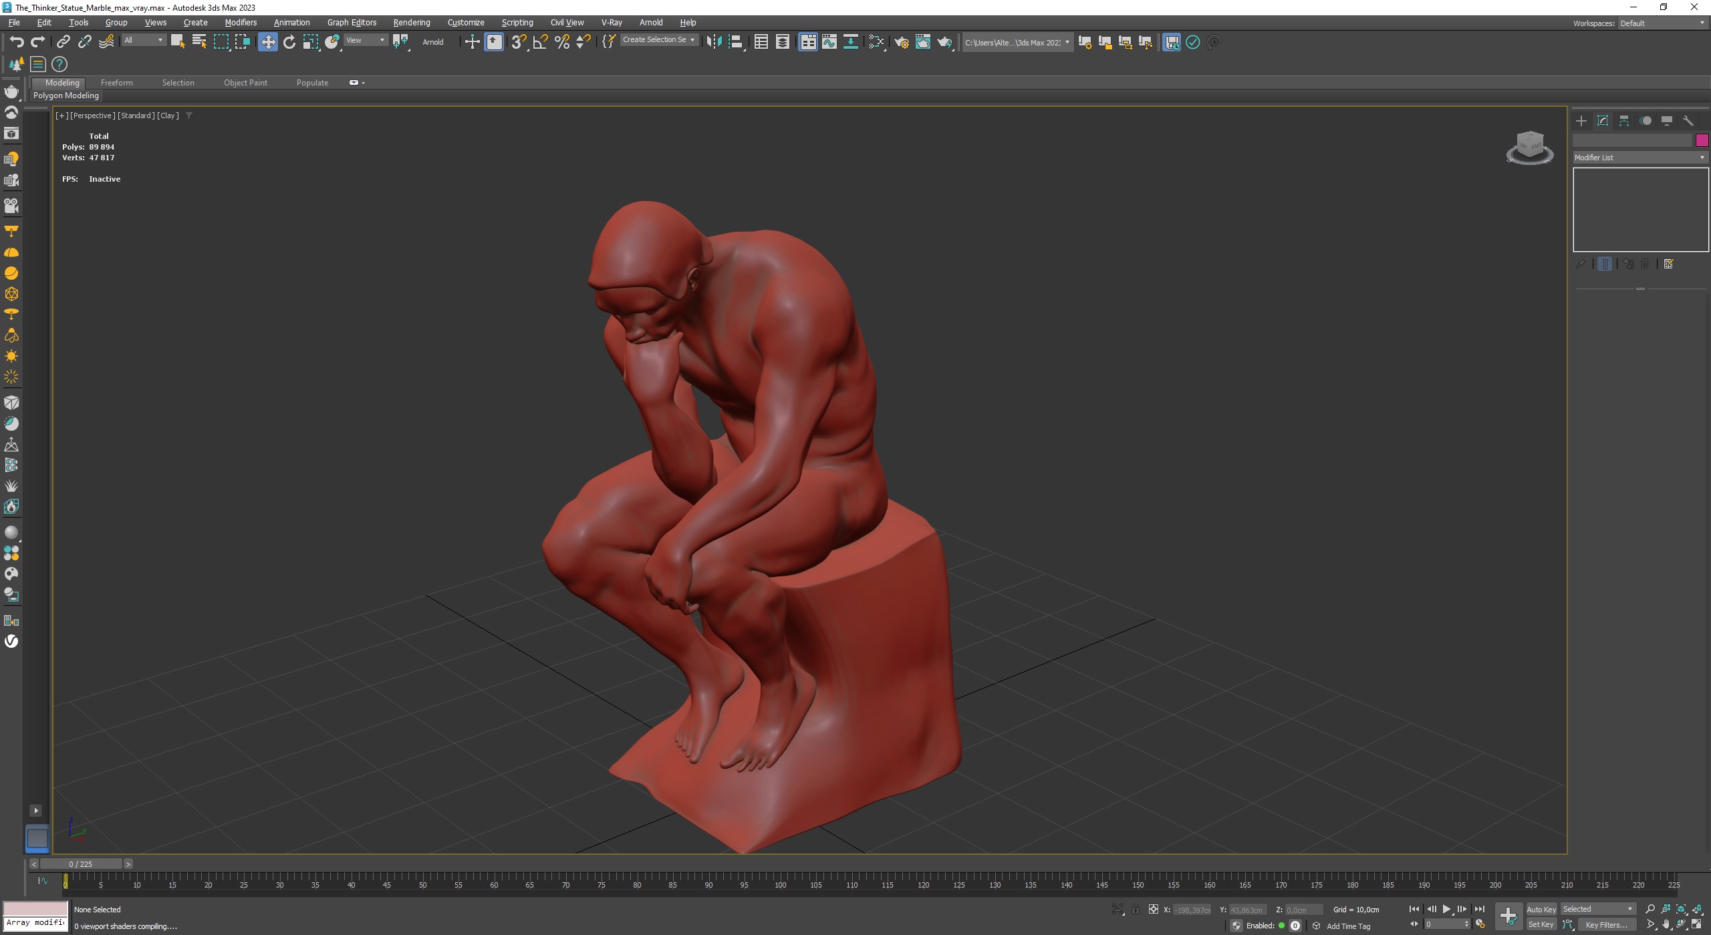The image size is (1711, 935).
Task: Click the Clay shading viewport label
Action: pyautogui.click(x=168, y=116)
